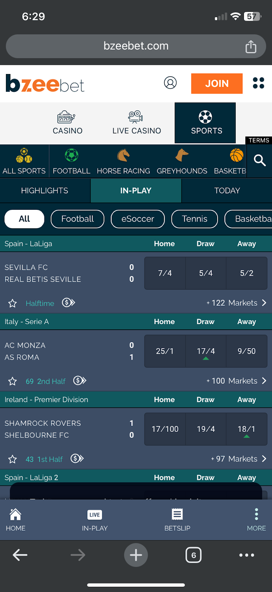Star the AC Monza vs AS Roma match

tap(13, 381)
